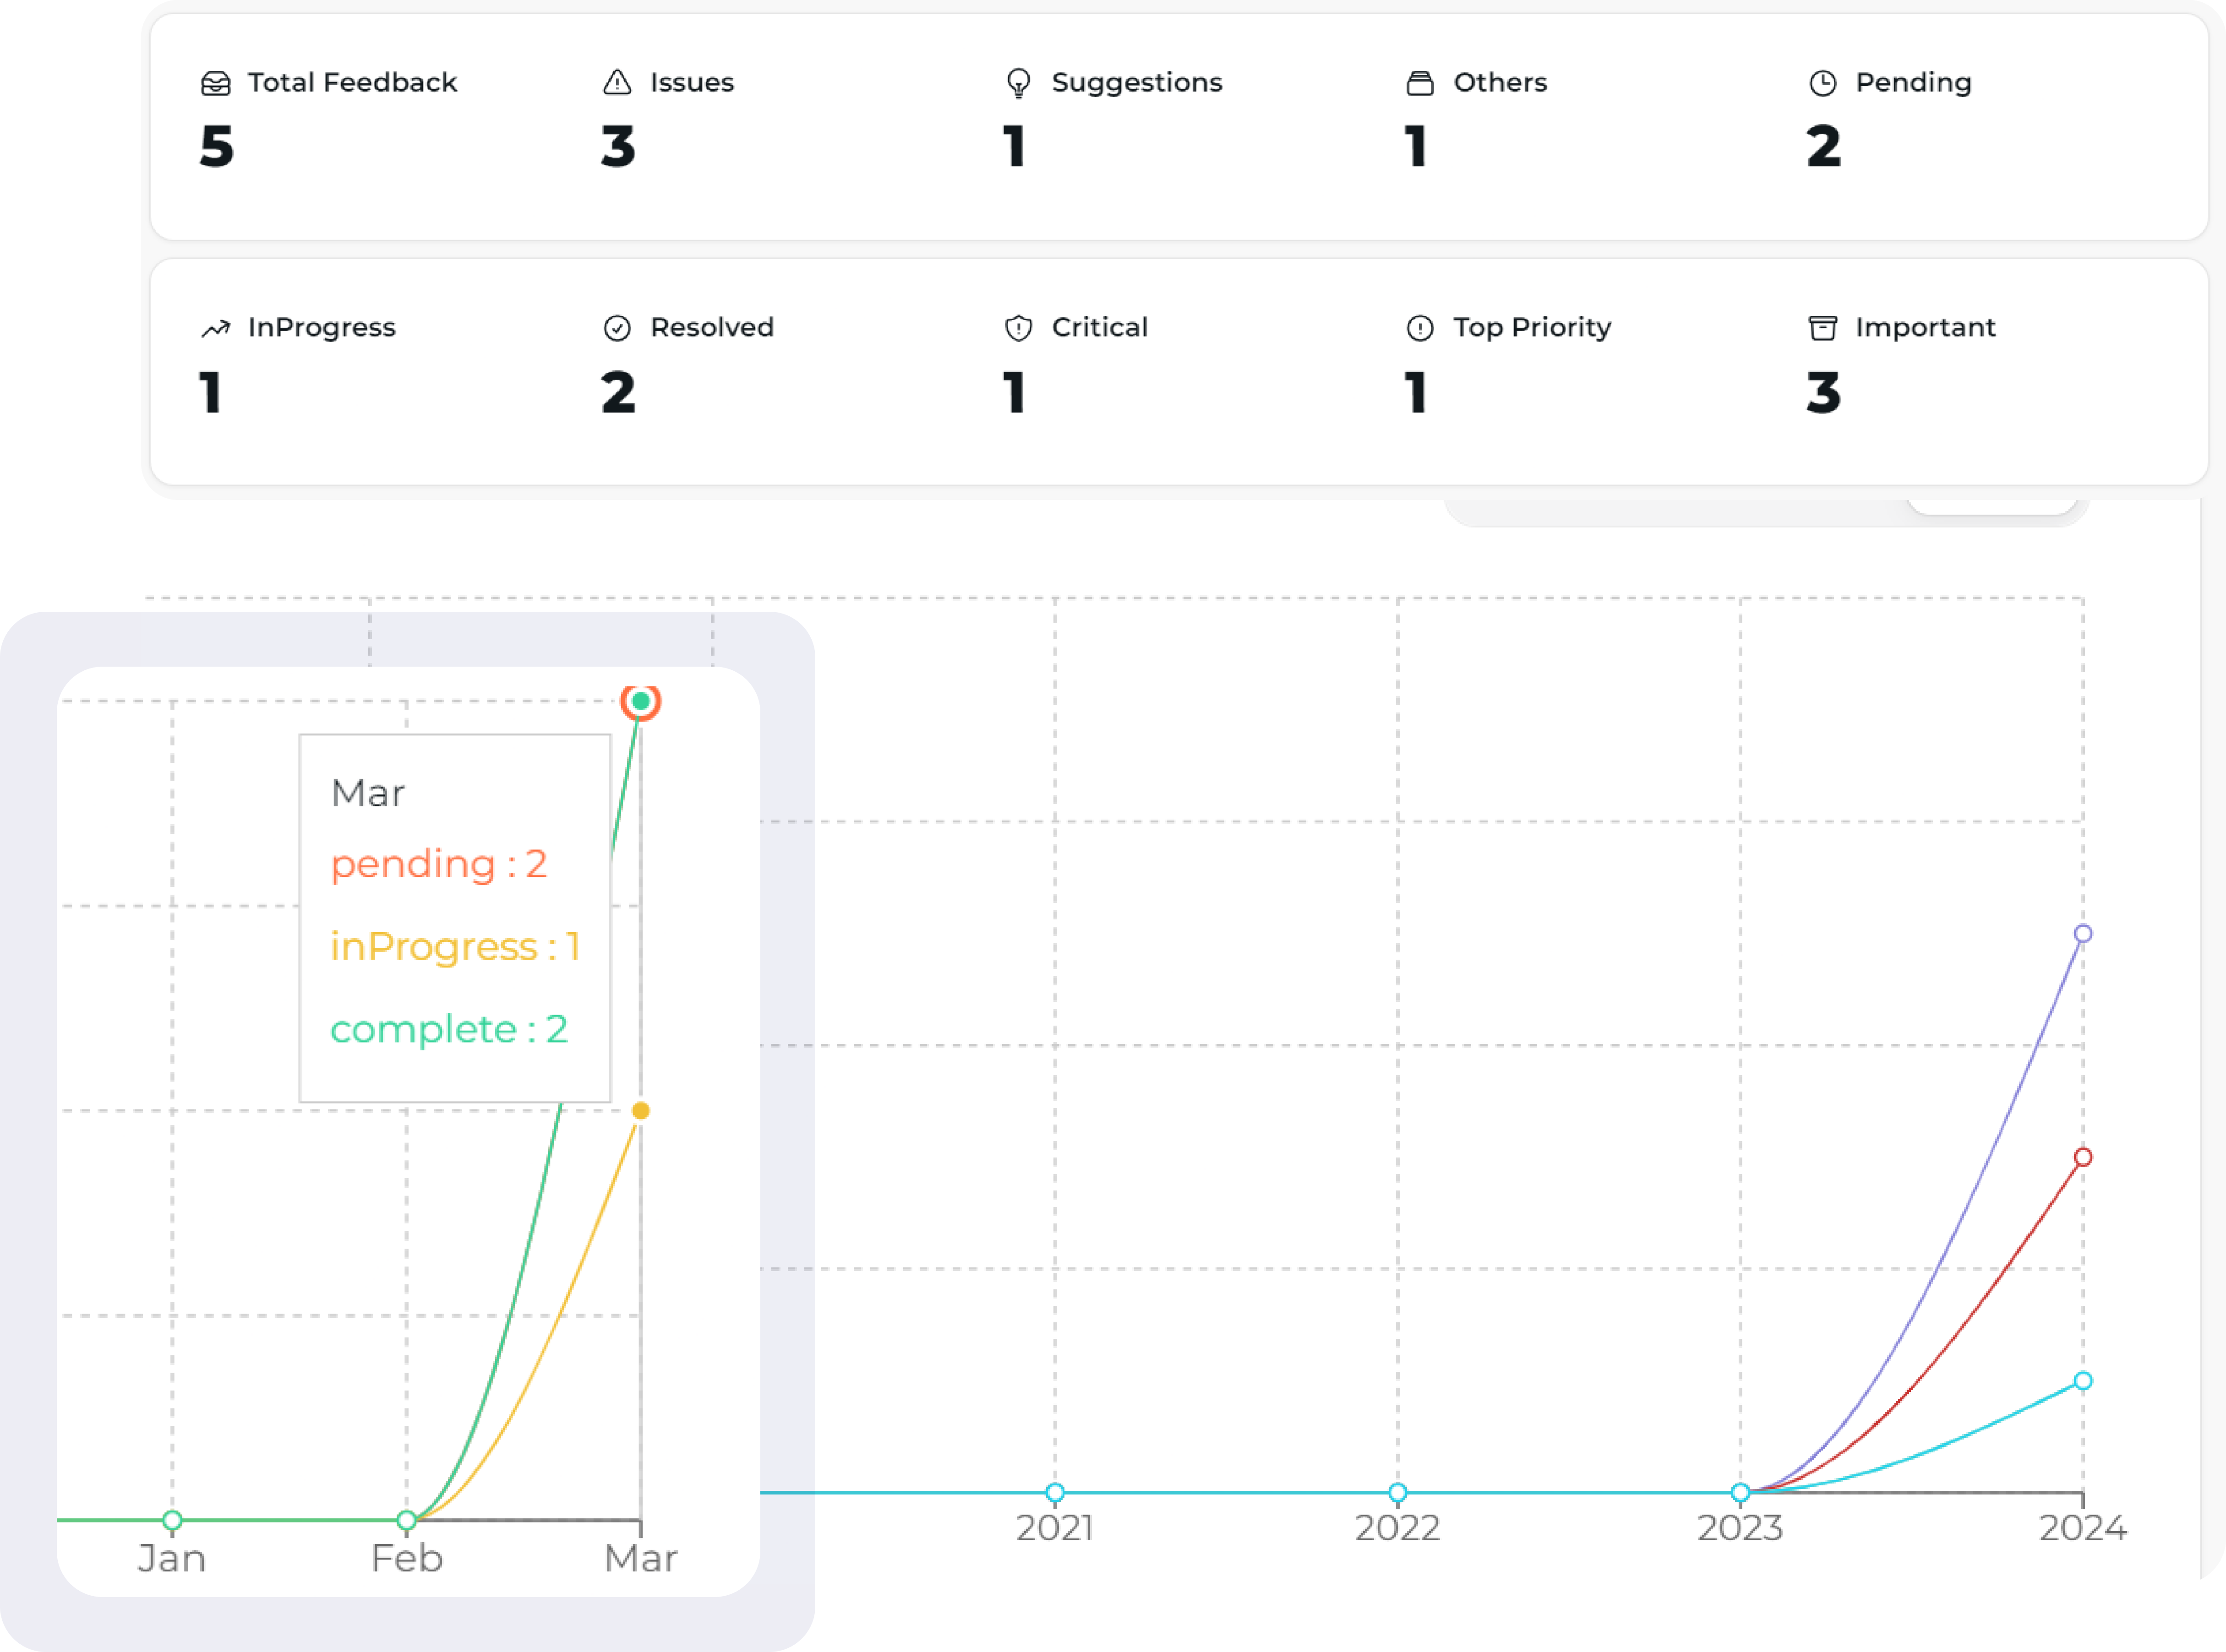Click the Suggestions lightbulb icon
The image size is (2226, 1652).
[1019, 83]
